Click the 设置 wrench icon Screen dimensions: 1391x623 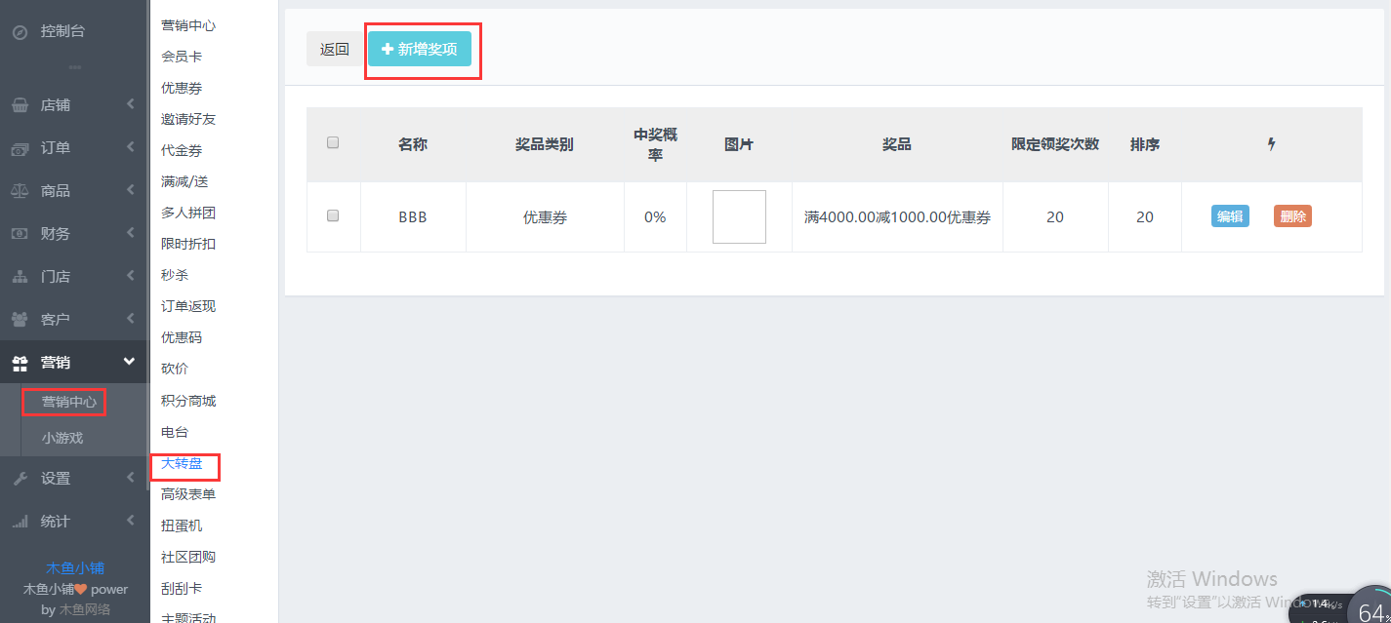(x=20, y=479)
